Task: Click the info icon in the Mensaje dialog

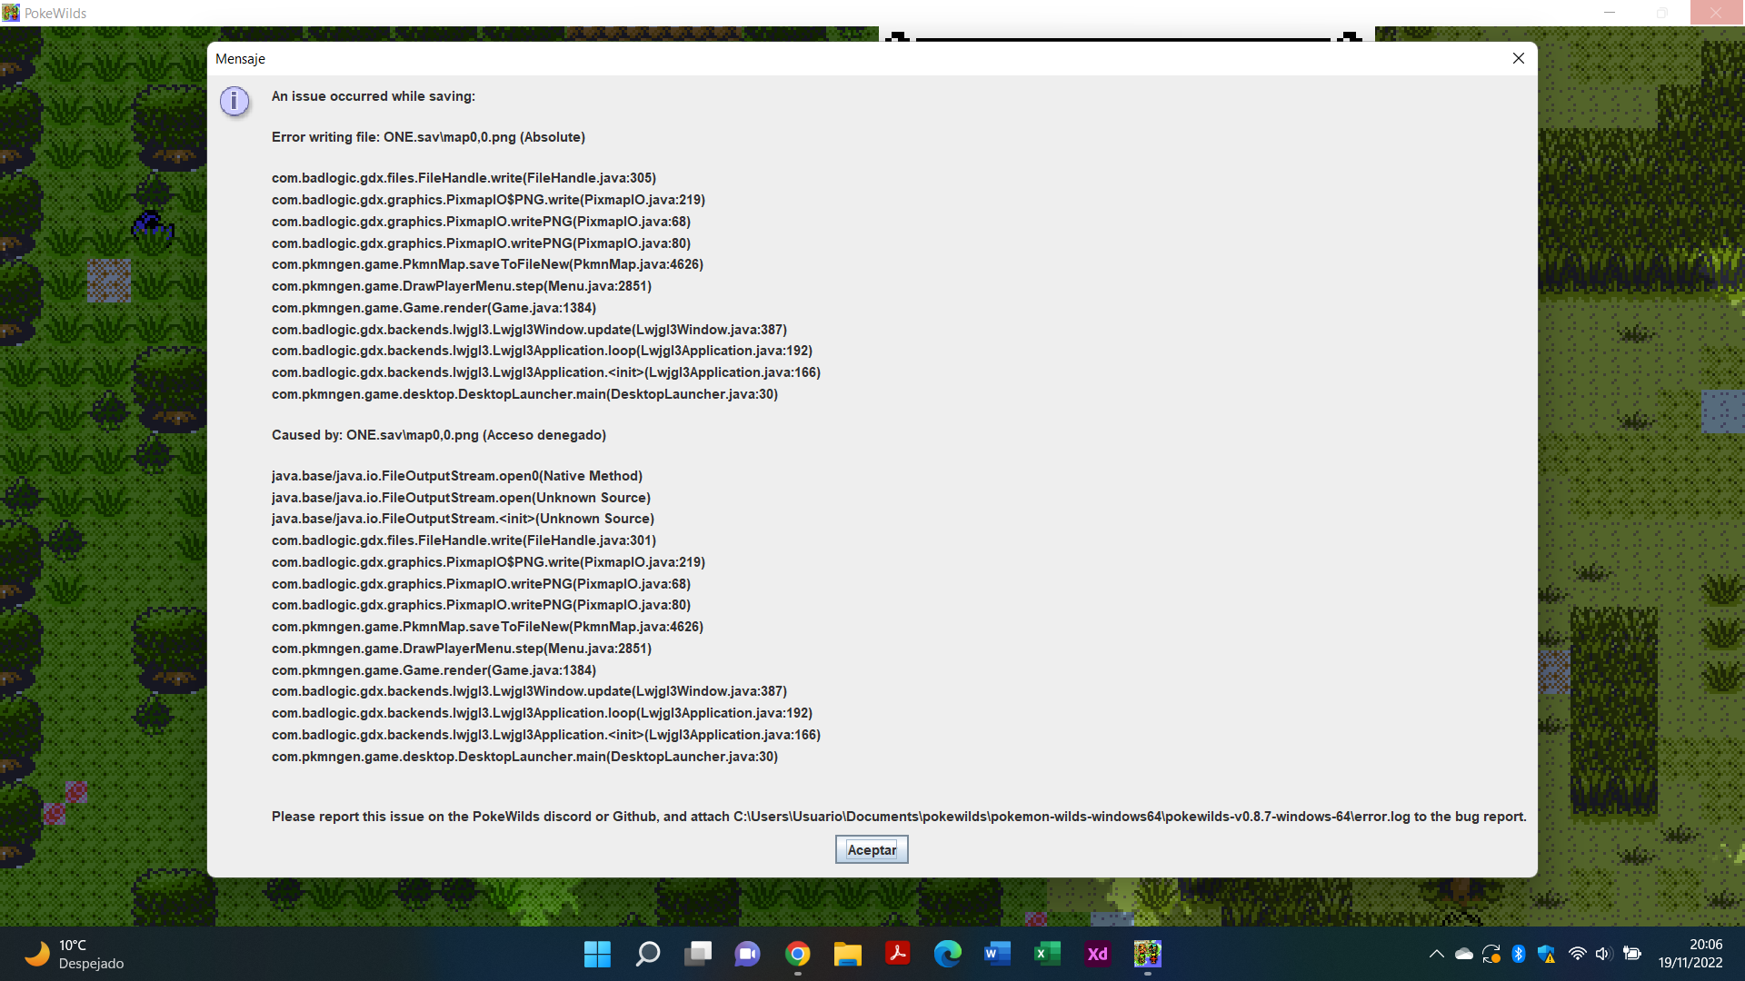Action: pyautogui.click(x=234, y=101)
